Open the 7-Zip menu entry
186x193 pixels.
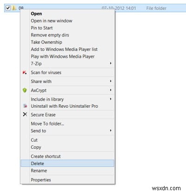(67, 63)
